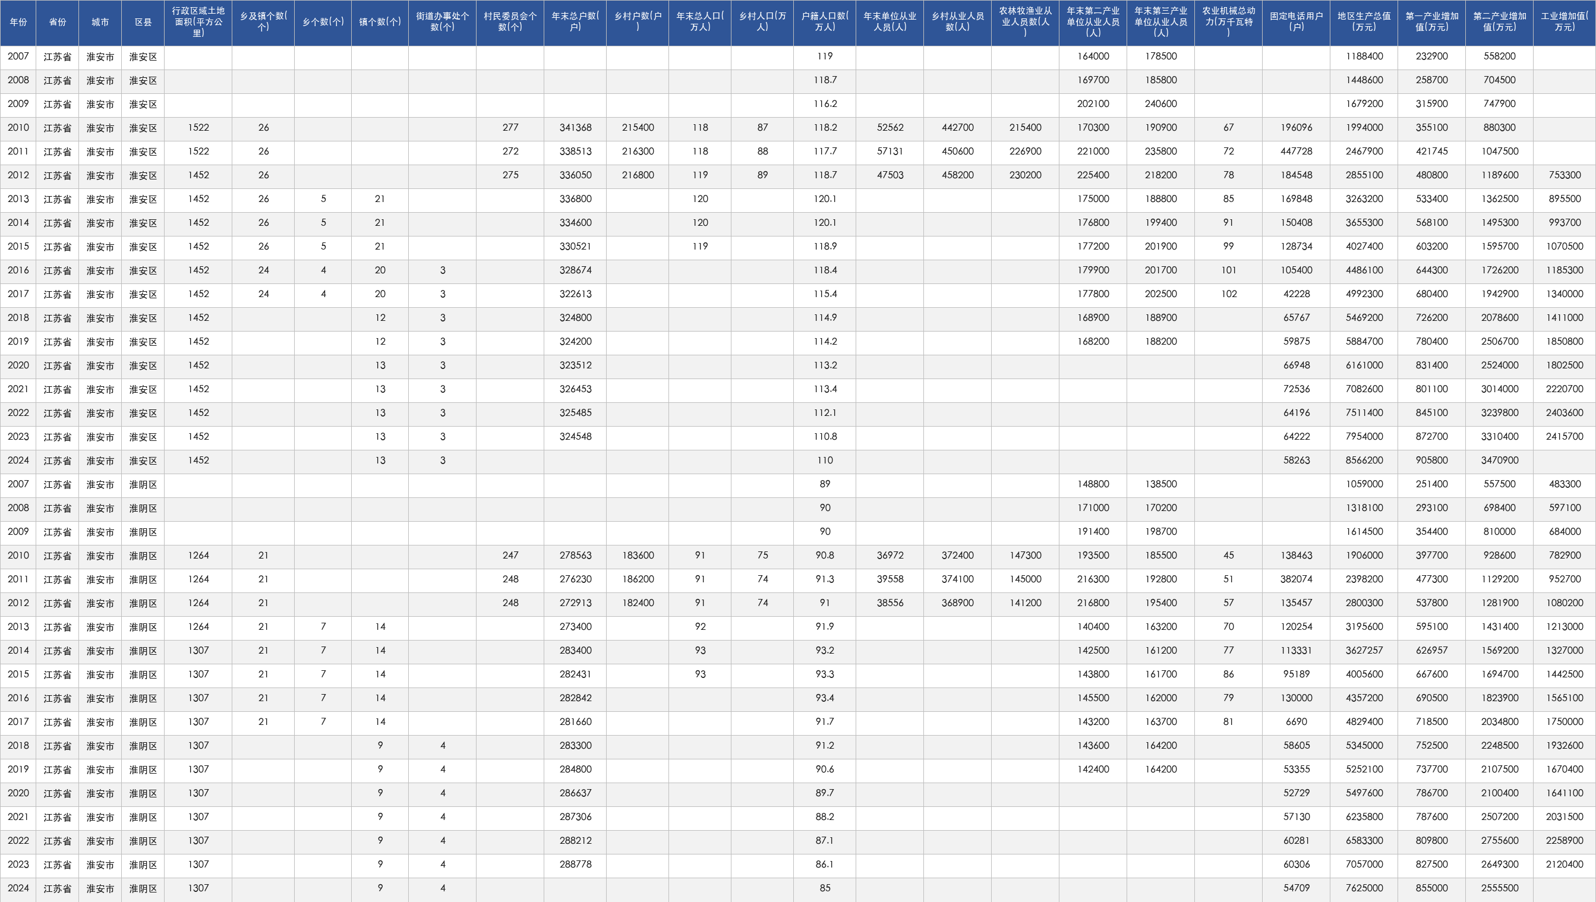
Task: Click the 农业机械总动力 header cell
Action: (1229, 23)
